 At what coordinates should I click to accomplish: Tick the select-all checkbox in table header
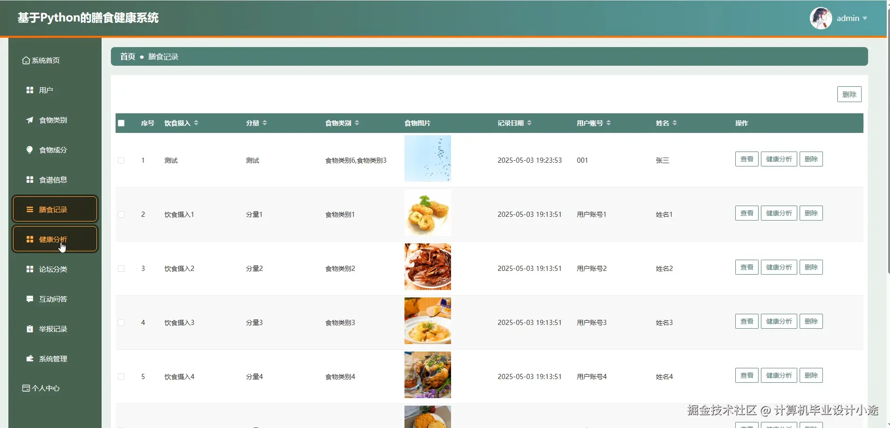point(122,123)
